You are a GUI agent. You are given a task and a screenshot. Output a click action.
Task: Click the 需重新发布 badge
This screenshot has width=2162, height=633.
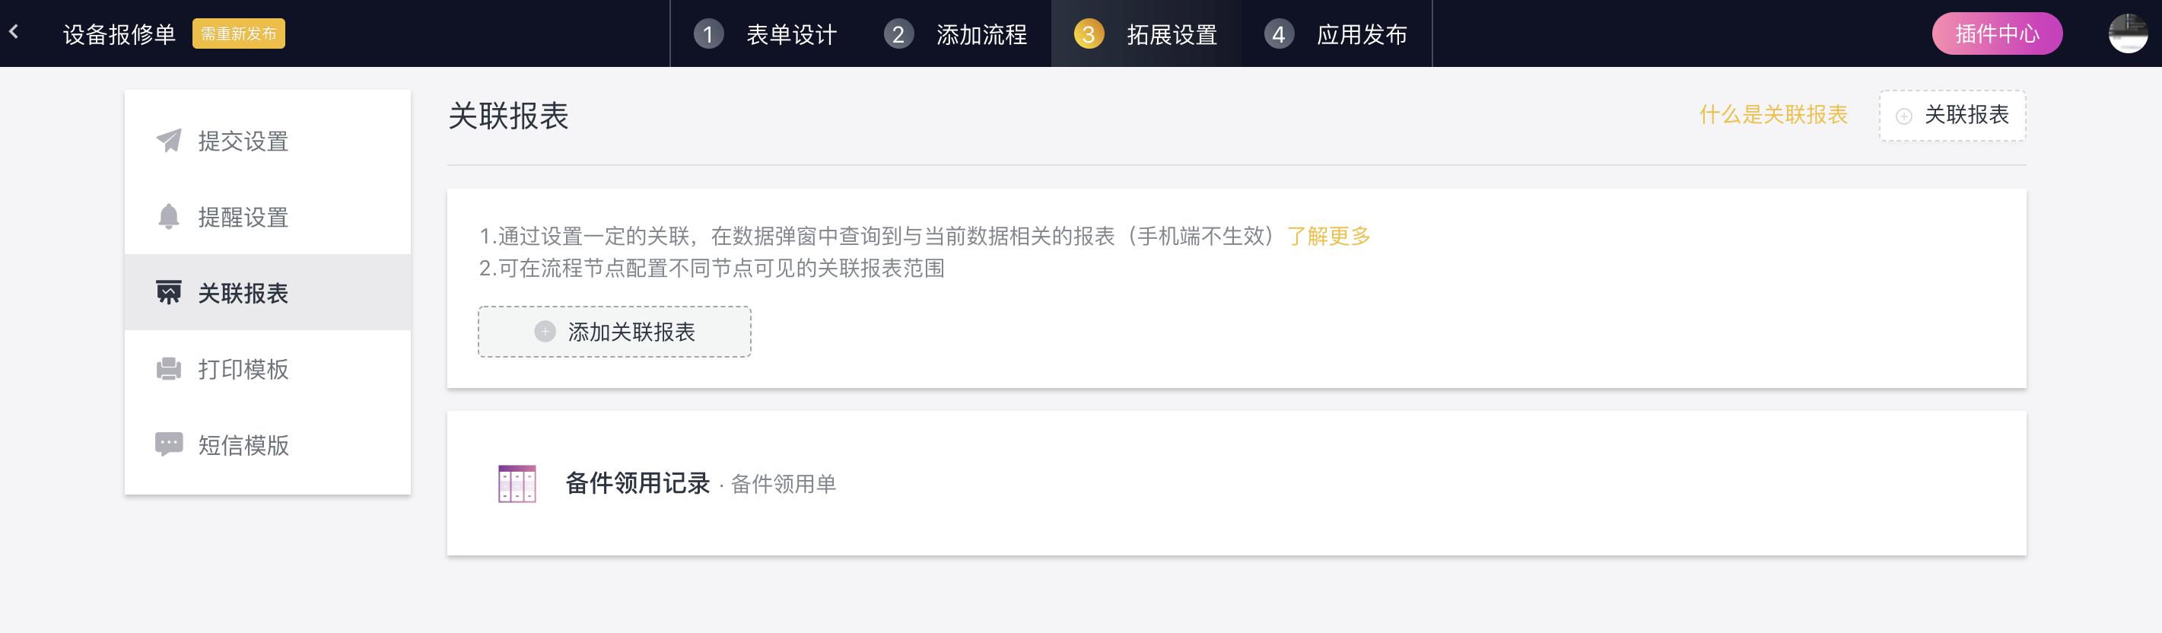(238, 33)
